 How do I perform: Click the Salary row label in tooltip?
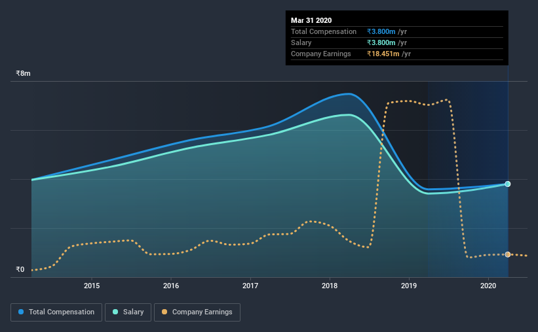point(301,42)
